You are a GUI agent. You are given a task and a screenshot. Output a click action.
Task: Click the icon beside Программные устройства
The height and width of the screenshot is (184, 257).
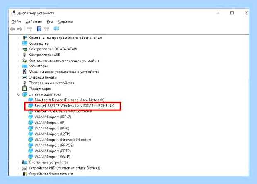point(24,83)
